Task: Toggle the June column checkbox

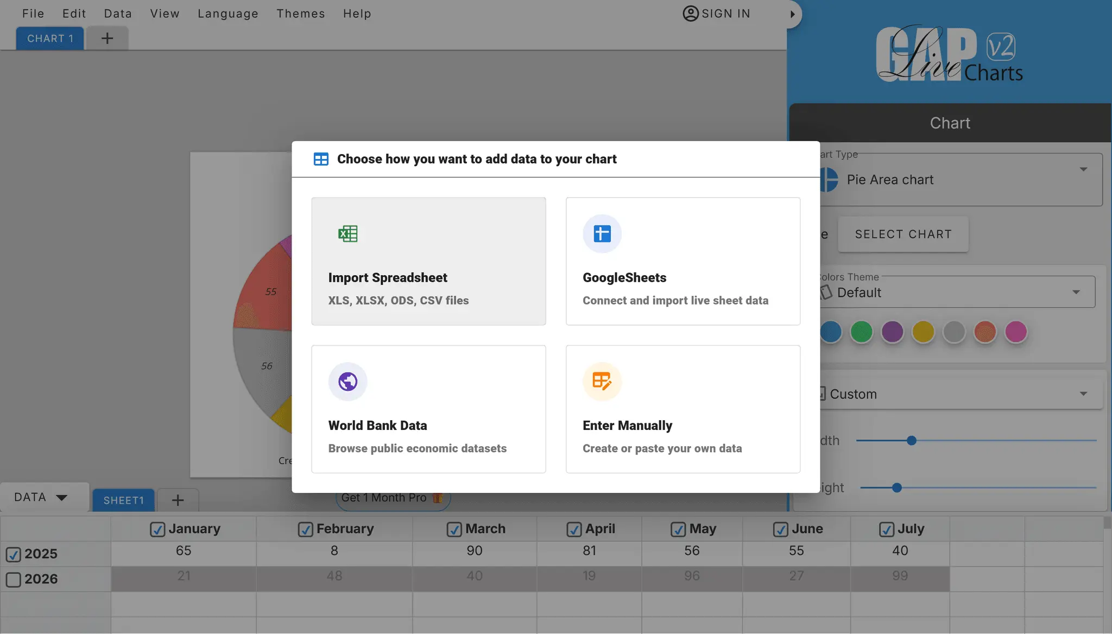Action: click(x=781, y=529)
